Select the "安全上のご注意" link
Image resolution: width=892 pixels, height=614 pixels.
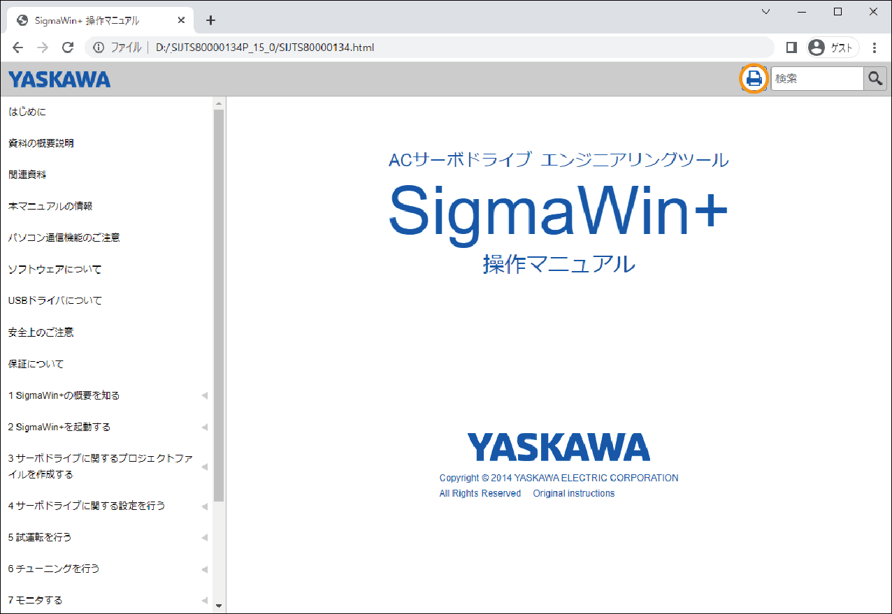pyautogui.click(x=40, y=332)
